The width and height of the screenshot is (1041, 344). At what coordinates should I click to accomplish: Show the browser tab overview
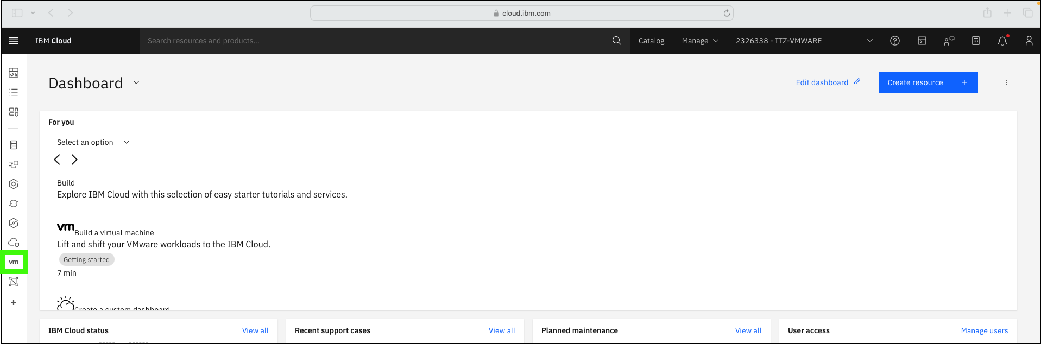click(1028, 13)
